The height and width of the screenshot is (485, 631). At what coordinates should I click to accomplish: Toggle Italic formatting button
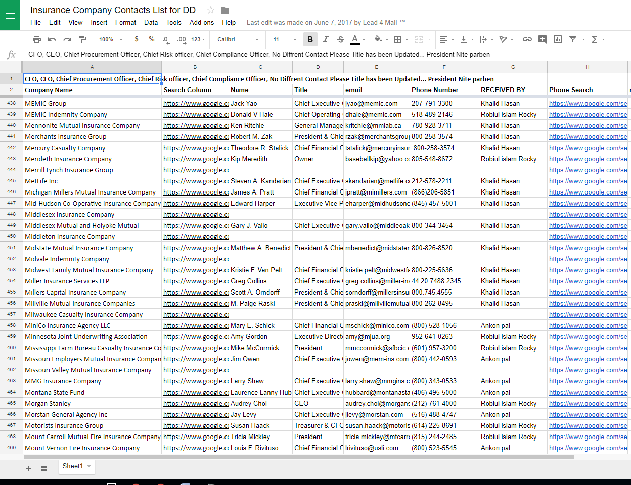[325, 39]
